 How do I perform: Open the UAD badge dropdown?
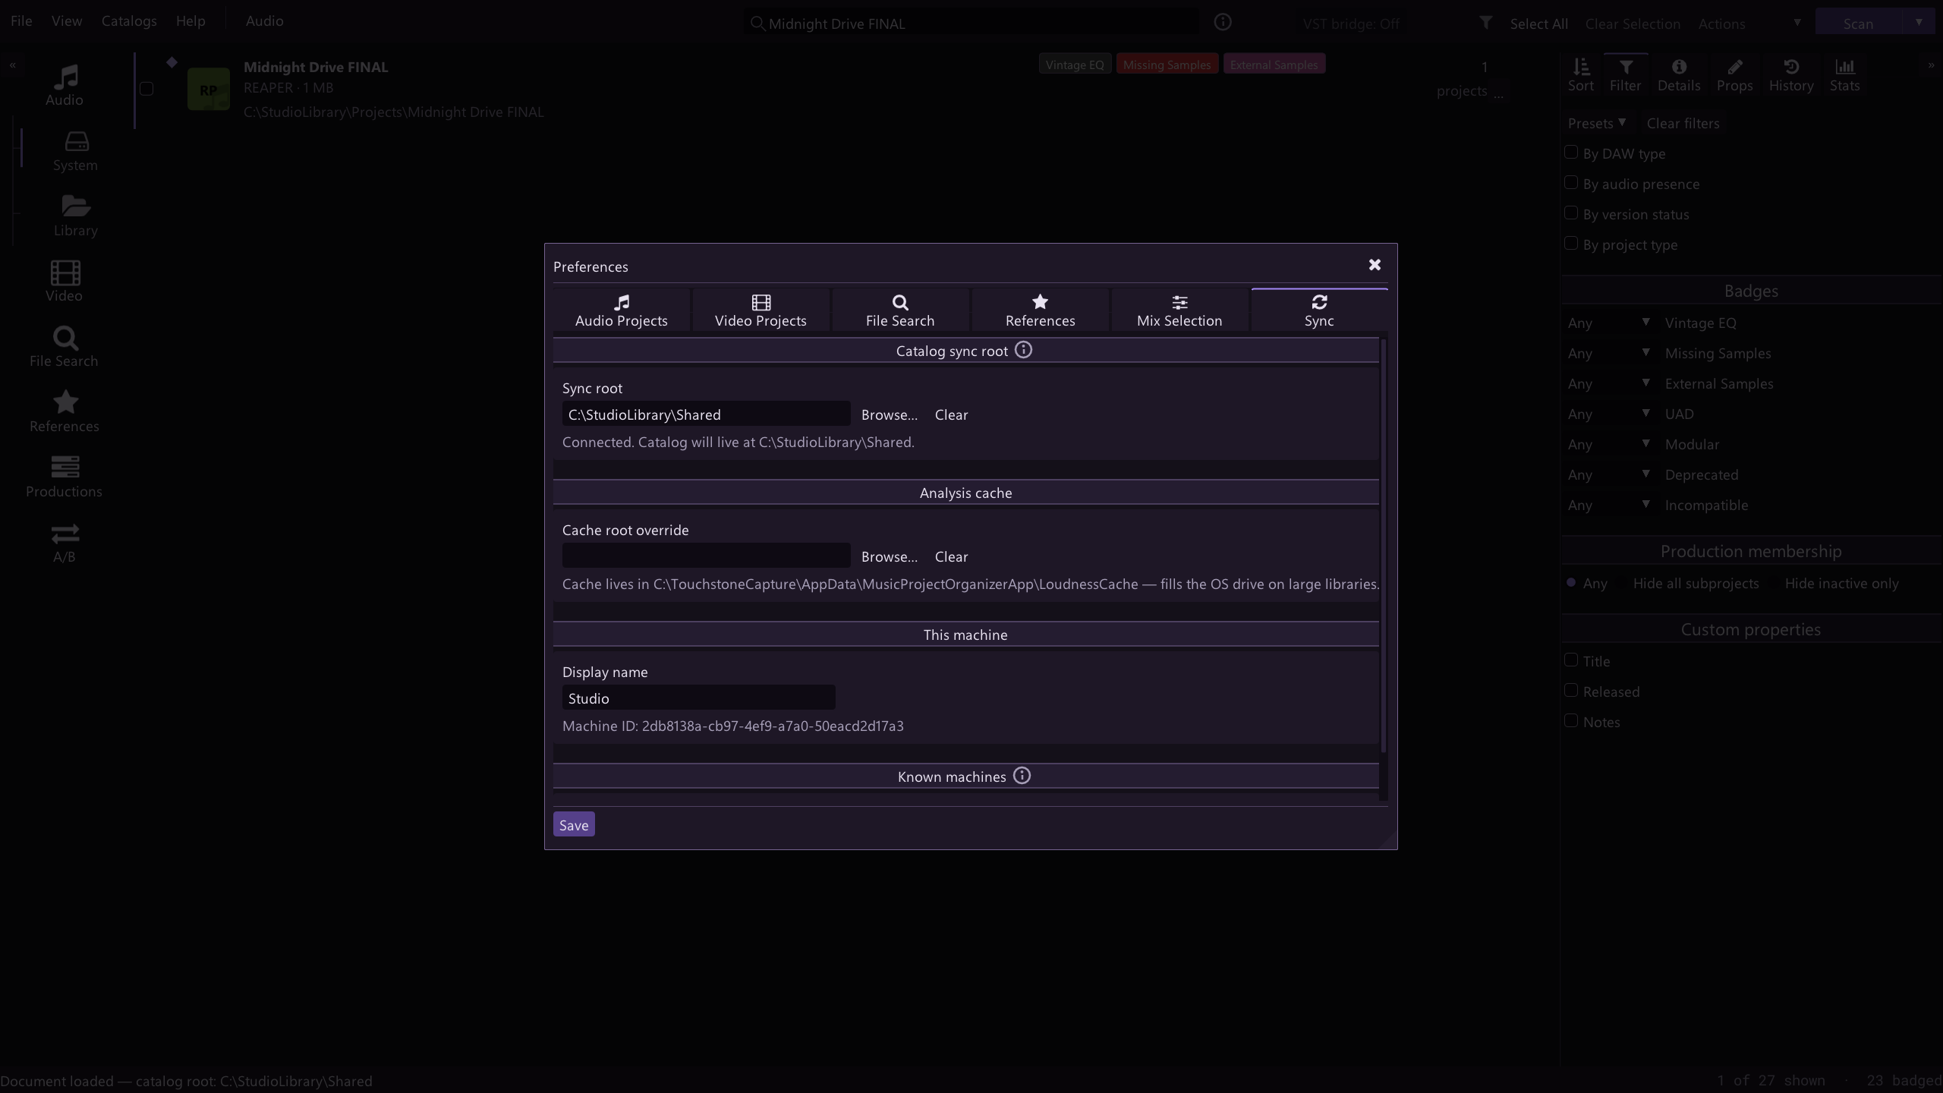click(1609, 414)
